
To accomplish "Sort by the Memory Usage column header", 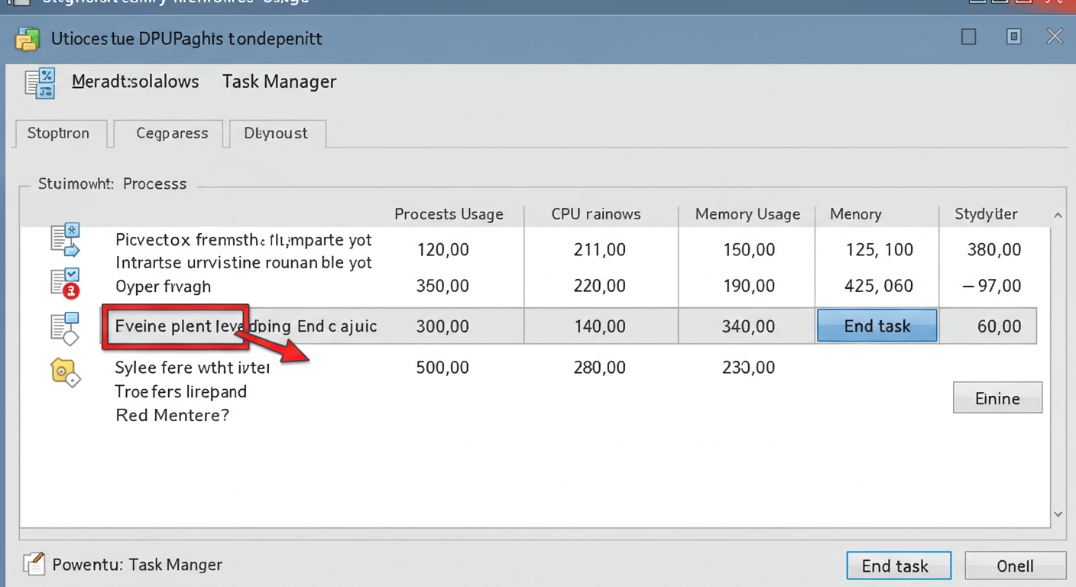I will (746, 214).
